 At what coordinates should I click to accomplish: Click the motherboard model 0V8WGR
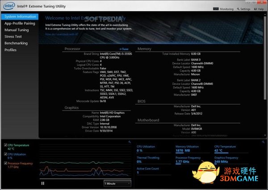(x=197, y=129)
